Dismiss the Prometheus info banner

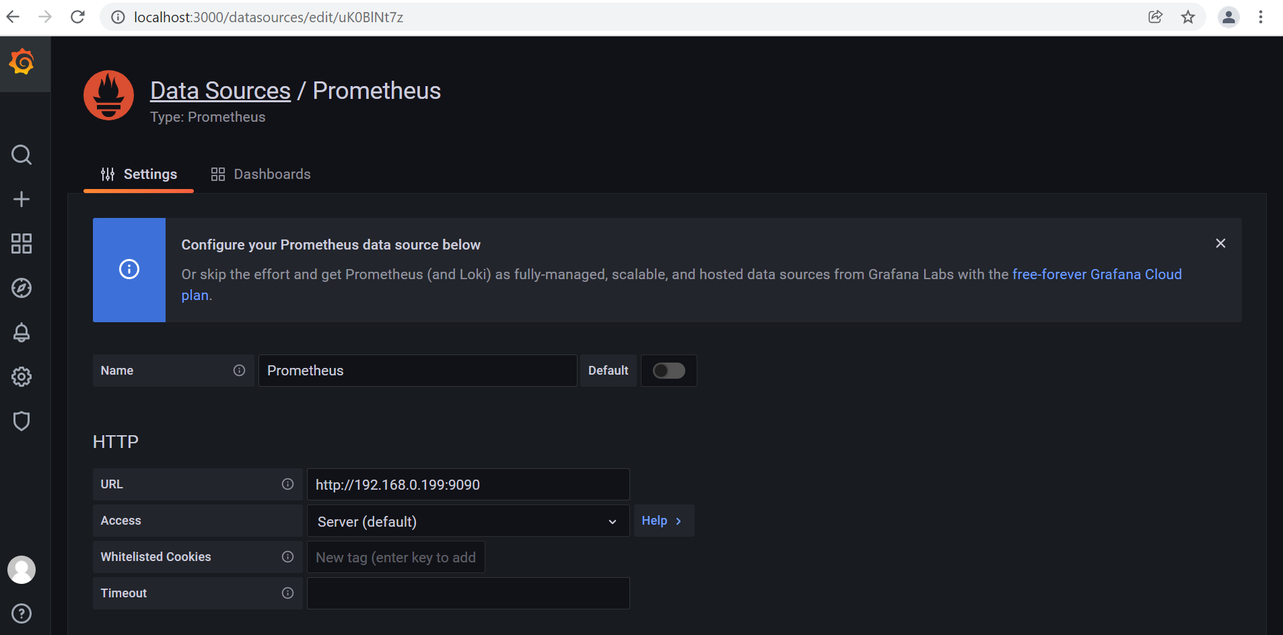click(1220, 244)
